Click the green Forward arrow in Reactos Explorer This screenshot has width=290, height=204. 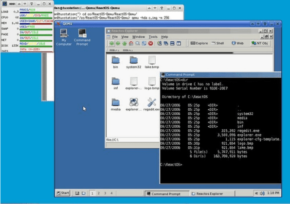pyautogui.click(x=118, y=43)
